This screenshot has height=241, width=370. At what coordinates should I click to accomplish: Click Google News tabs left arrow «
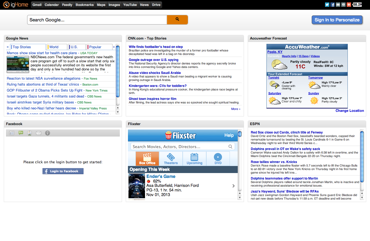click(x=8, y=47)
